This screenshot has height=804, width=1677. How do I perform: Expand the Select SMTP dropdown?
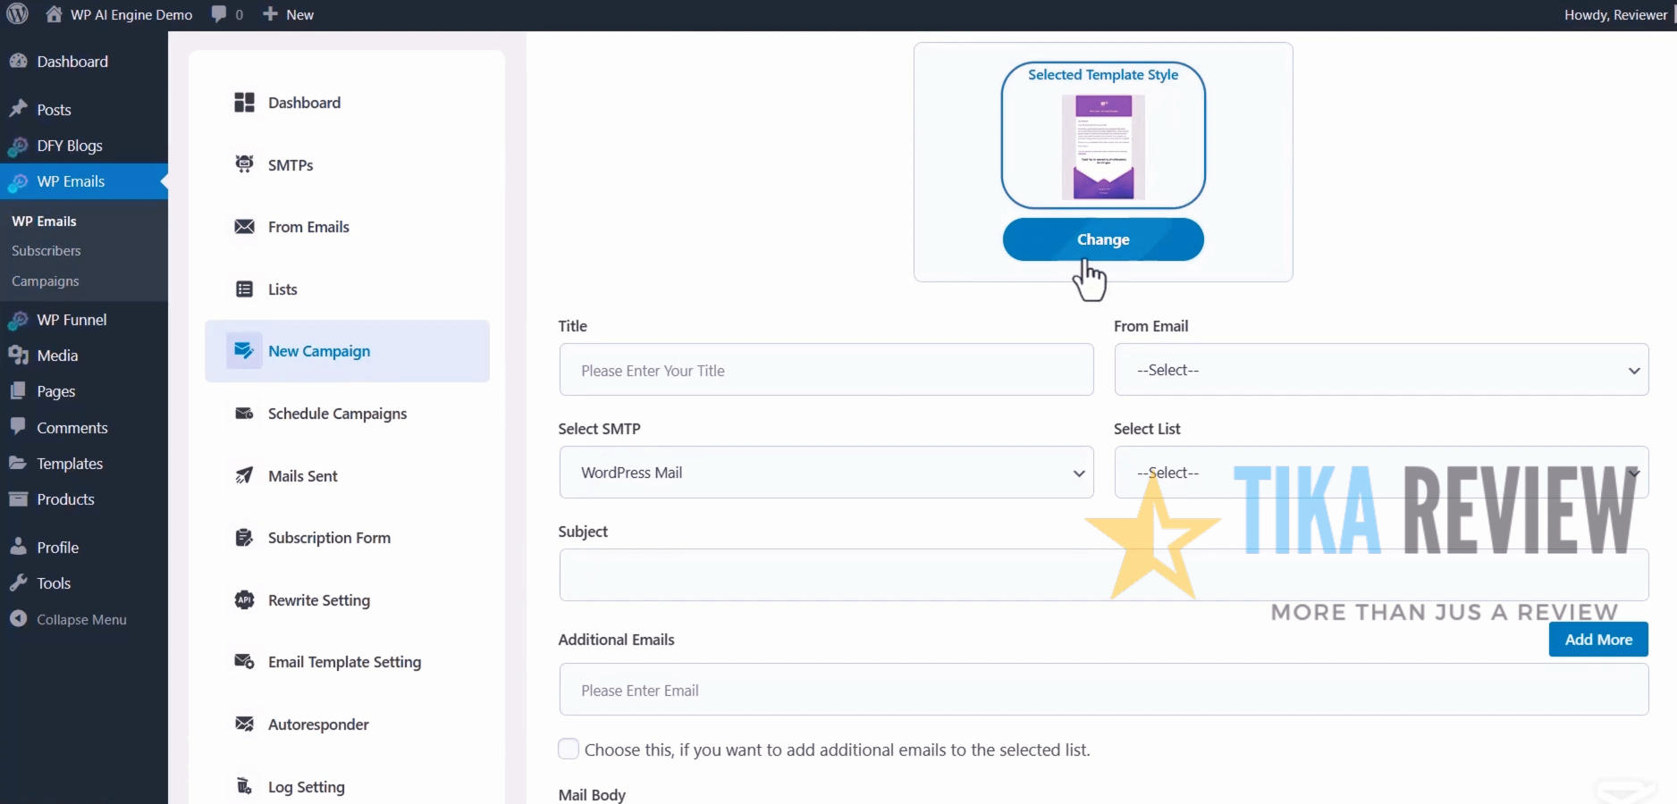pos(825,473)
